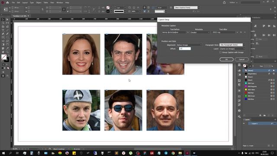Open the Type menu

pyautogui.click(x=32, y=3)
